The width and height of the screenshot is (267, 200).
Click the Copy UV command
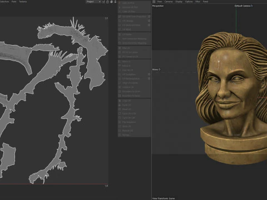[x=134, y=101]
